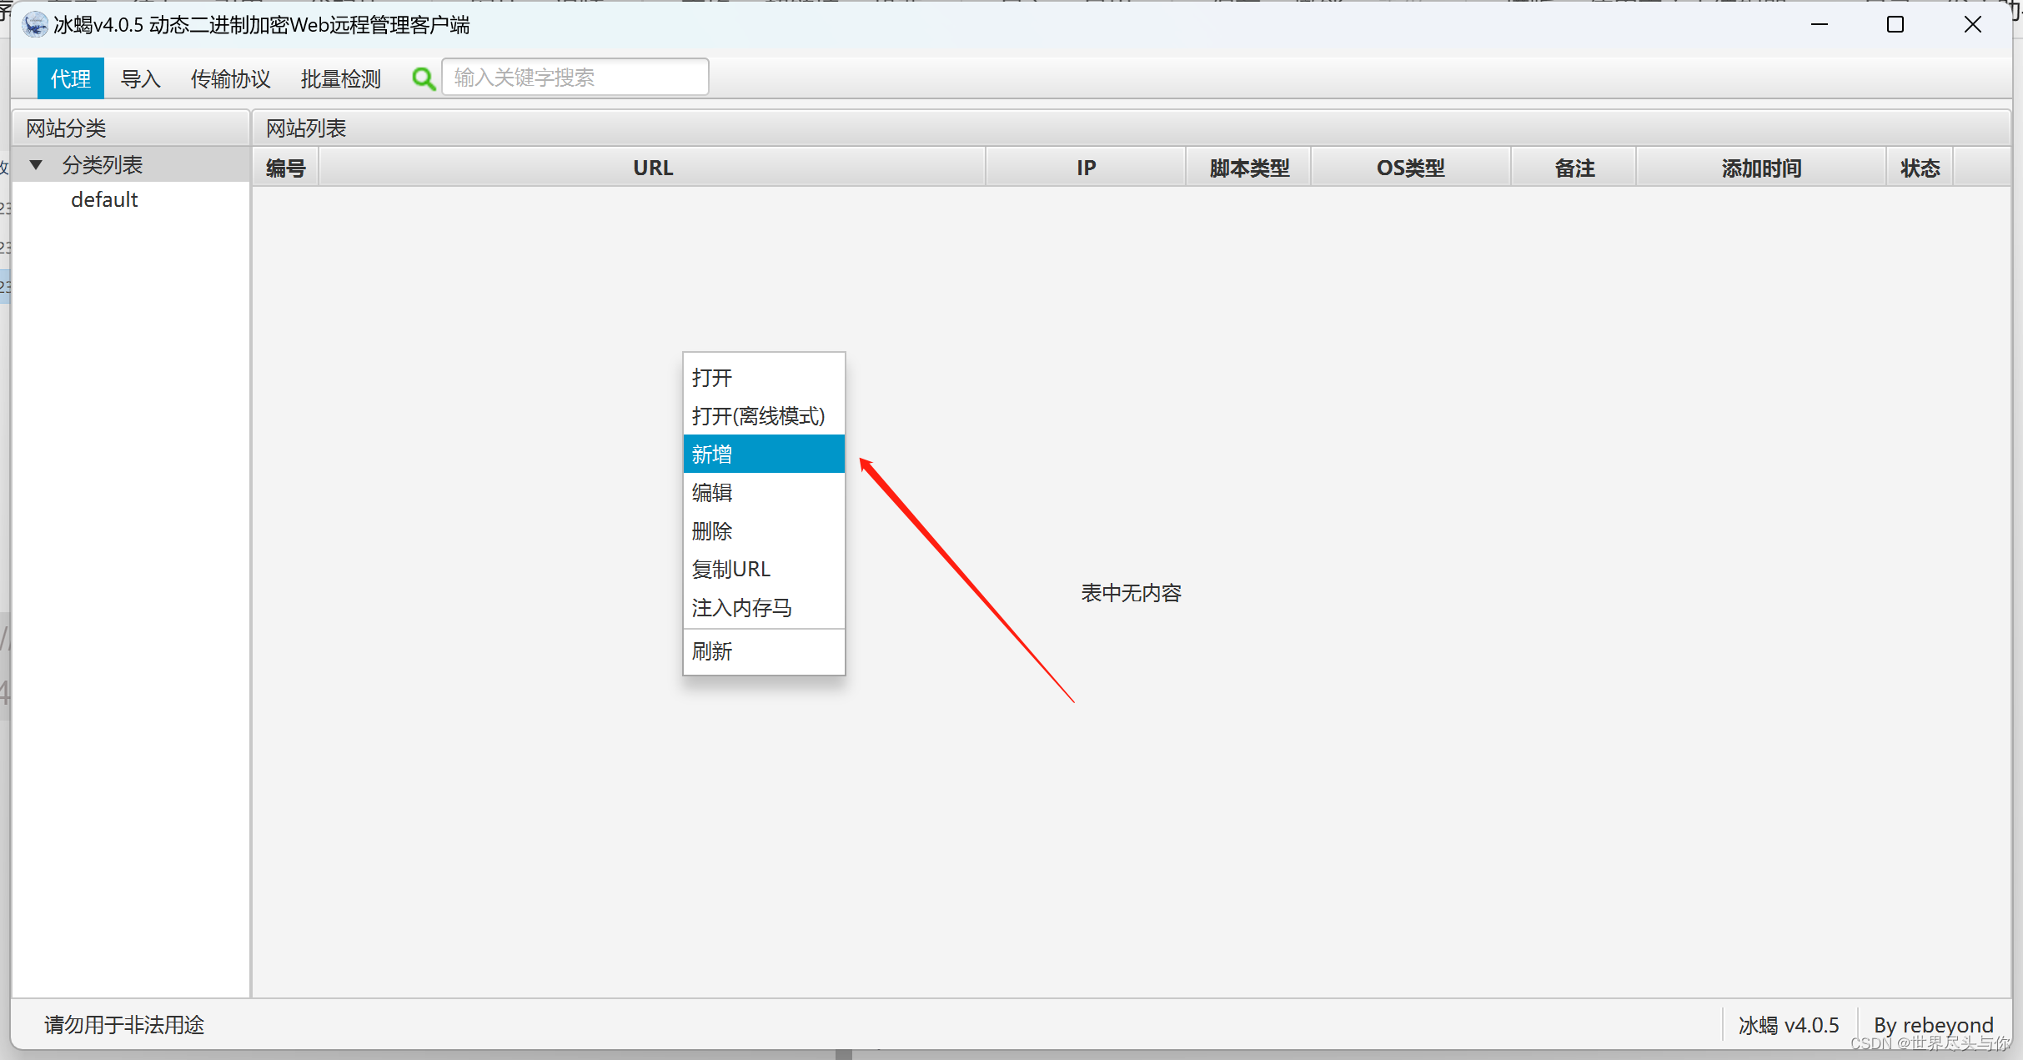Image resolution: width=2023 pixels, height=1060 pixels.
Task: Choose 编辑 in context menu
Action: coord(764,493)
